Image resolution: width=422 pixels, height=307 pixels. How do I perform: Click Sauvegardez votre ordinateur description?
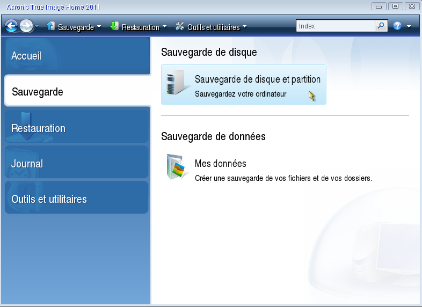[x=241, y=94]
